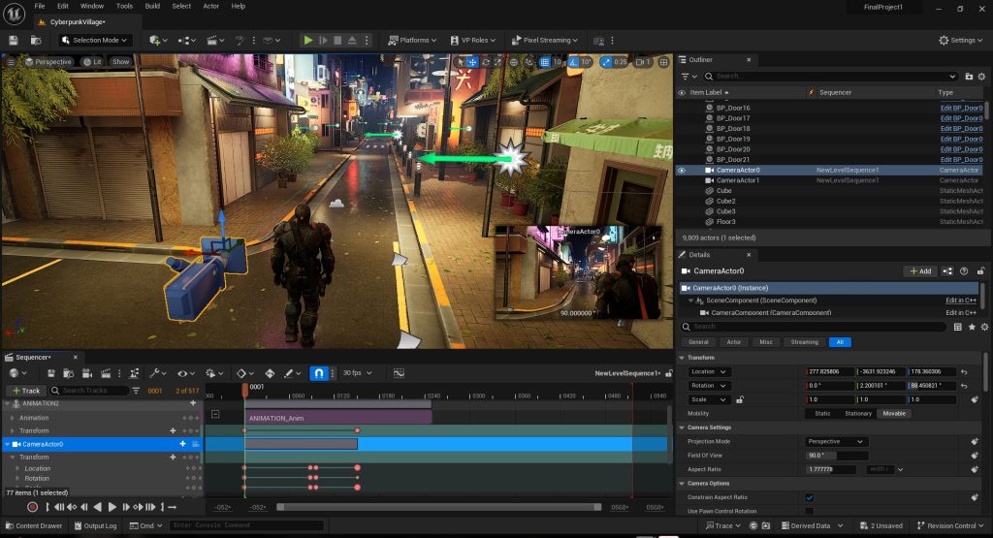Select the Actor filter in Details

tap(733, 342)
